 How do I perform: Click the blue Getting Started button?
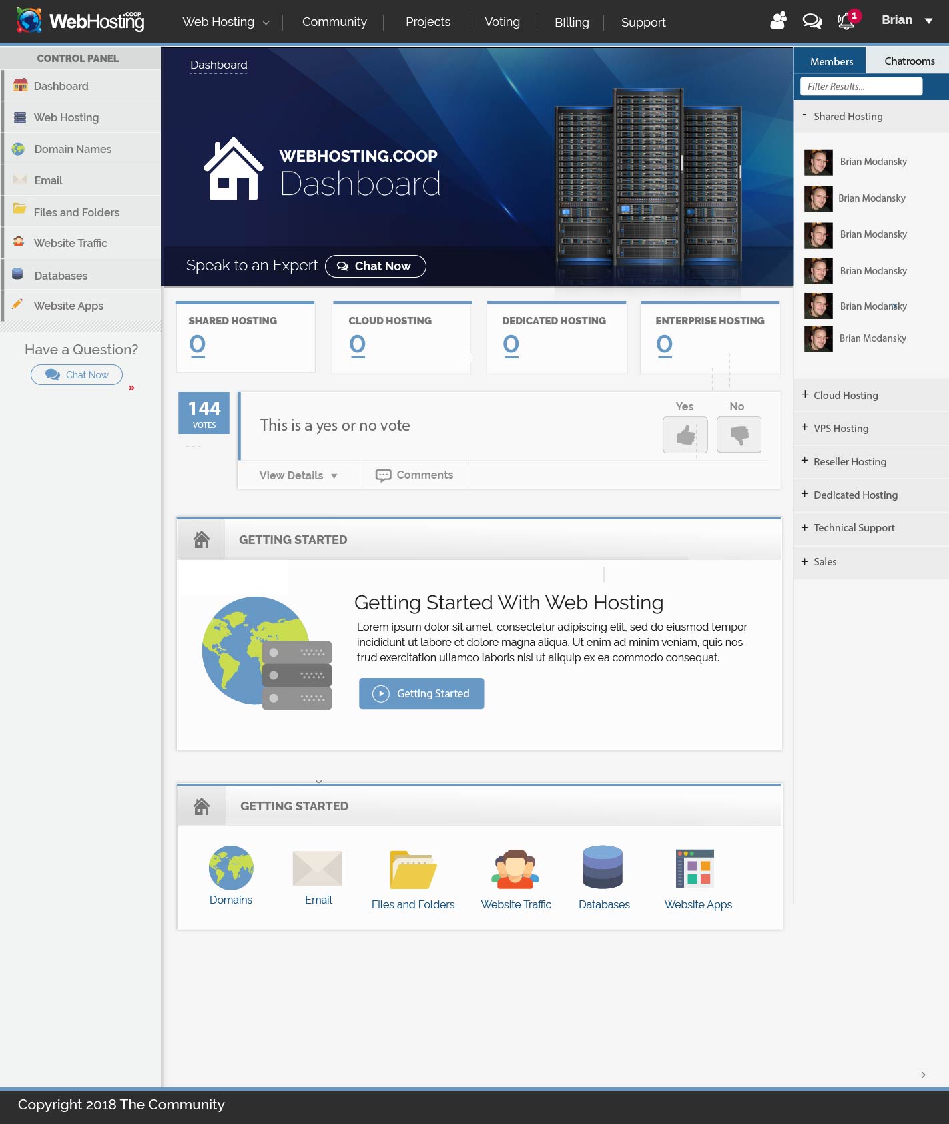coord(421,693)
